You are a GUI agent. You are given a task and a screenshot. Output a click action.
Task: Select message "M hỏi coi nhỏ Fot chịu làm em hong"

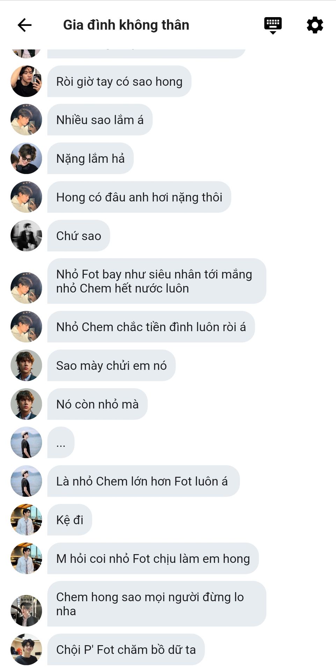click(153, 558)
